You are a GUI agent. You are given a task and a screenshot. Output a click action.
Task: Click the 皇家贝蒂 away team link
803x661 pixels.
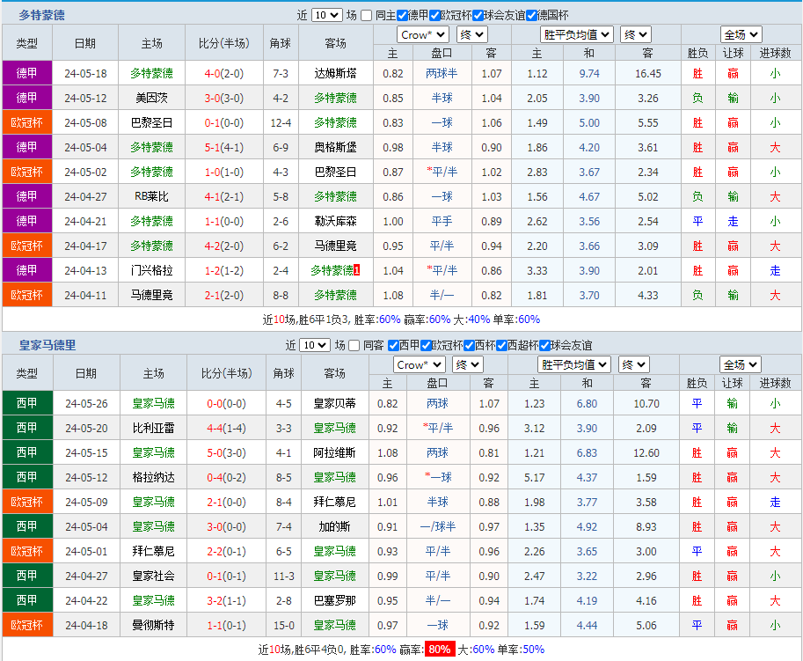[x=334, y=403]
